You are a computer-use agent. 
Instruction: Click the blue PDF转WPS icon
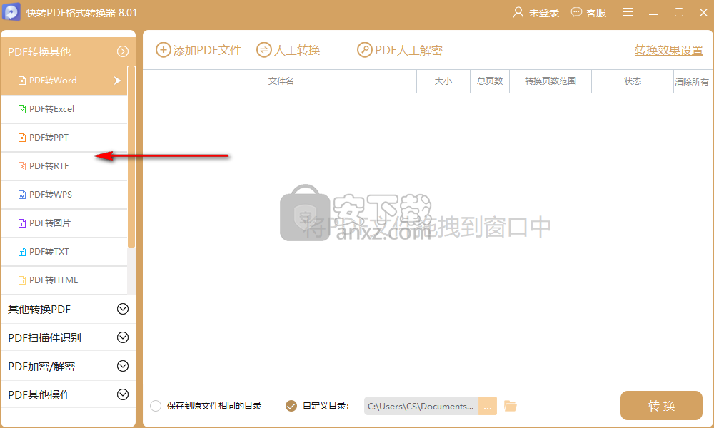point(22,195)
